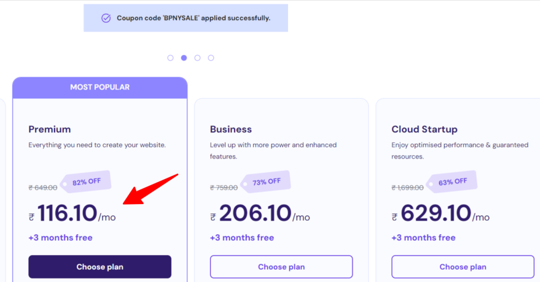Click the coupon applied checkmark icon
This screenshot has width=543, height=282.
point(106,18)
